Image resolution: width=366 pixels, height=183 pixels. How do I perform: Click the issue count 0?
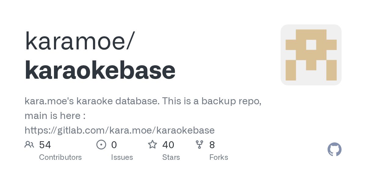114,145
